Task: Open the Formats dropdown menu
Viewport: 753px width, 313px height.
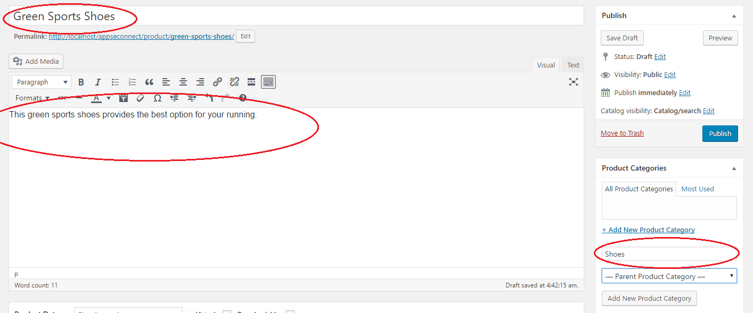Action: point(32,98)
